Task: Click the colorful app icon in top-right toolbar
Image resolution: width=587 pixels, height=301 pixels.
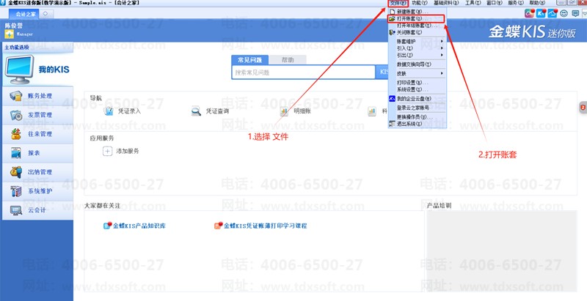Action: click(529, 13)
